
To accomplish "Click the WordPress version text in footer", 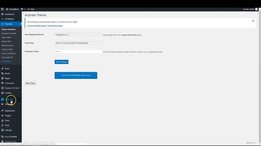I will pos(251,143).
